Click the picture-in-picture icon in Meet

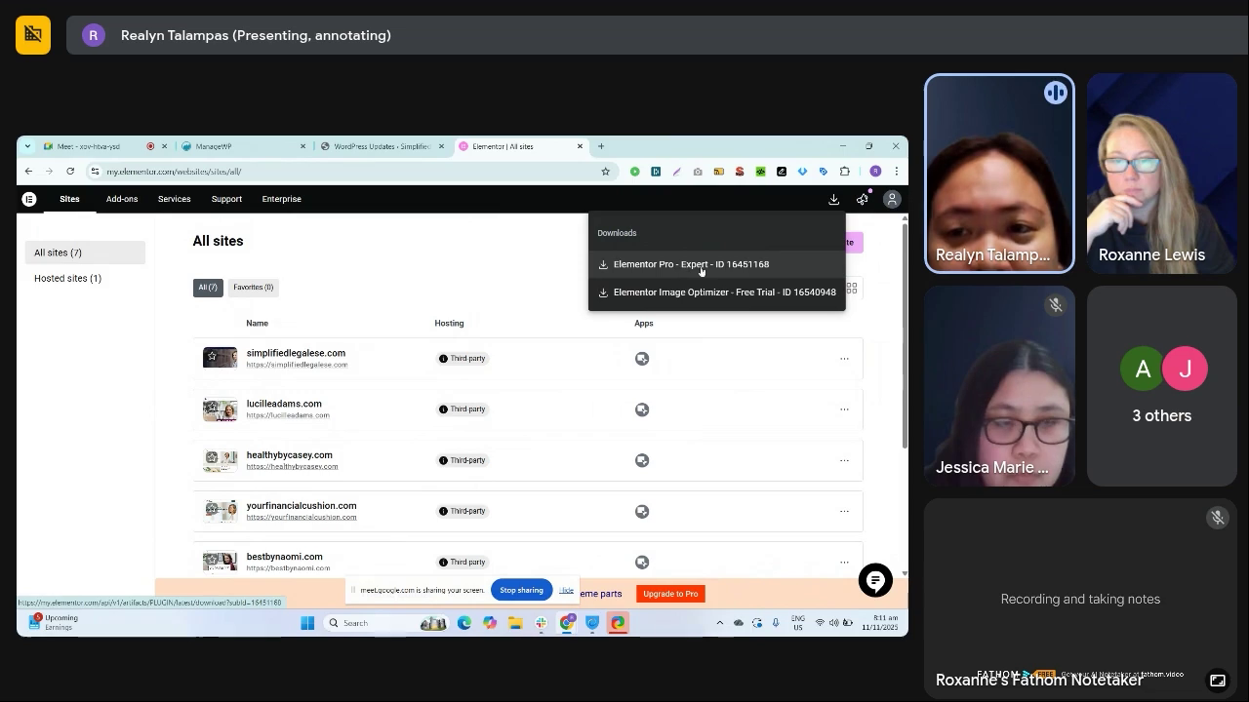coord(1218,681)
